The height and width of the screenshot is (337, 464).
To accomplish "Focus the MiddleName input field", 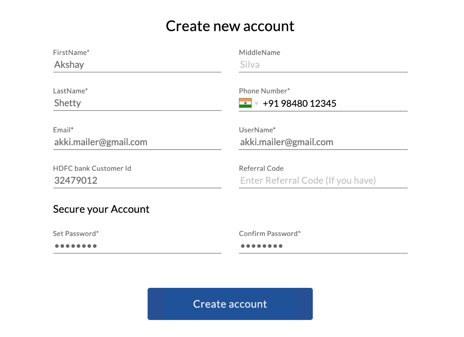I will [x=323, y=65].
